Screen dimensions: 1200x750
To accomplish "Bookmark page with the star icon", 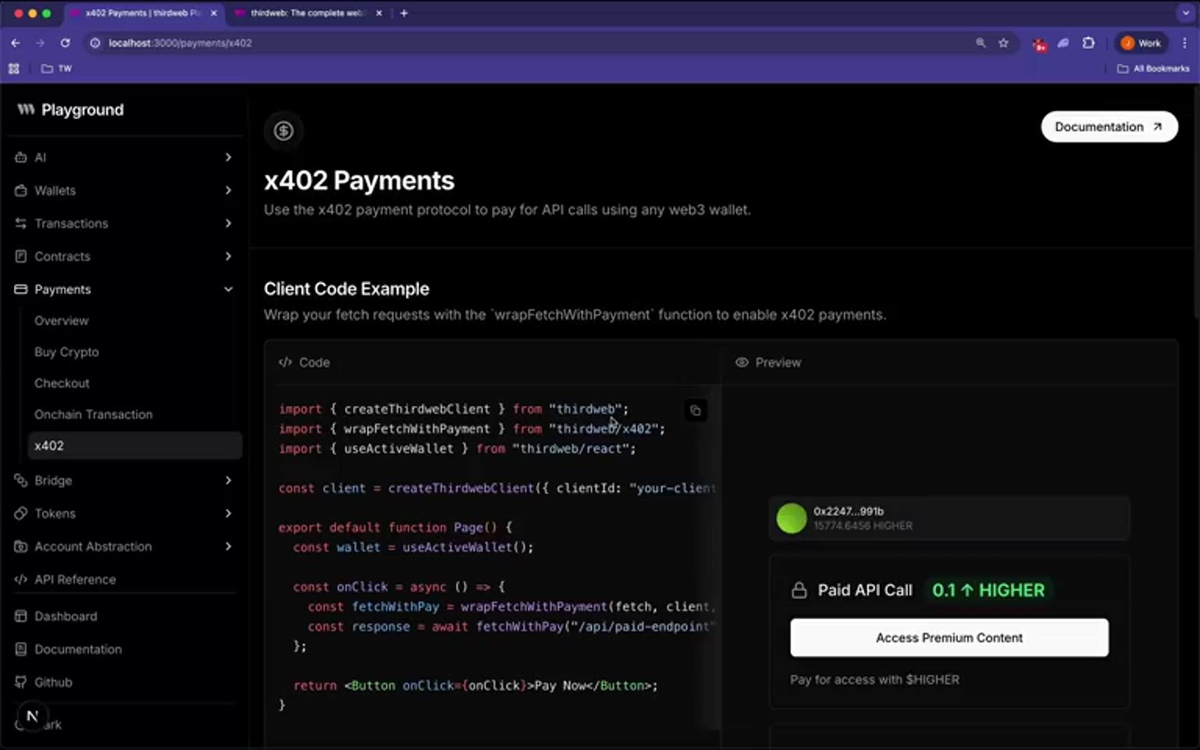I will (x=1003, y=43).
